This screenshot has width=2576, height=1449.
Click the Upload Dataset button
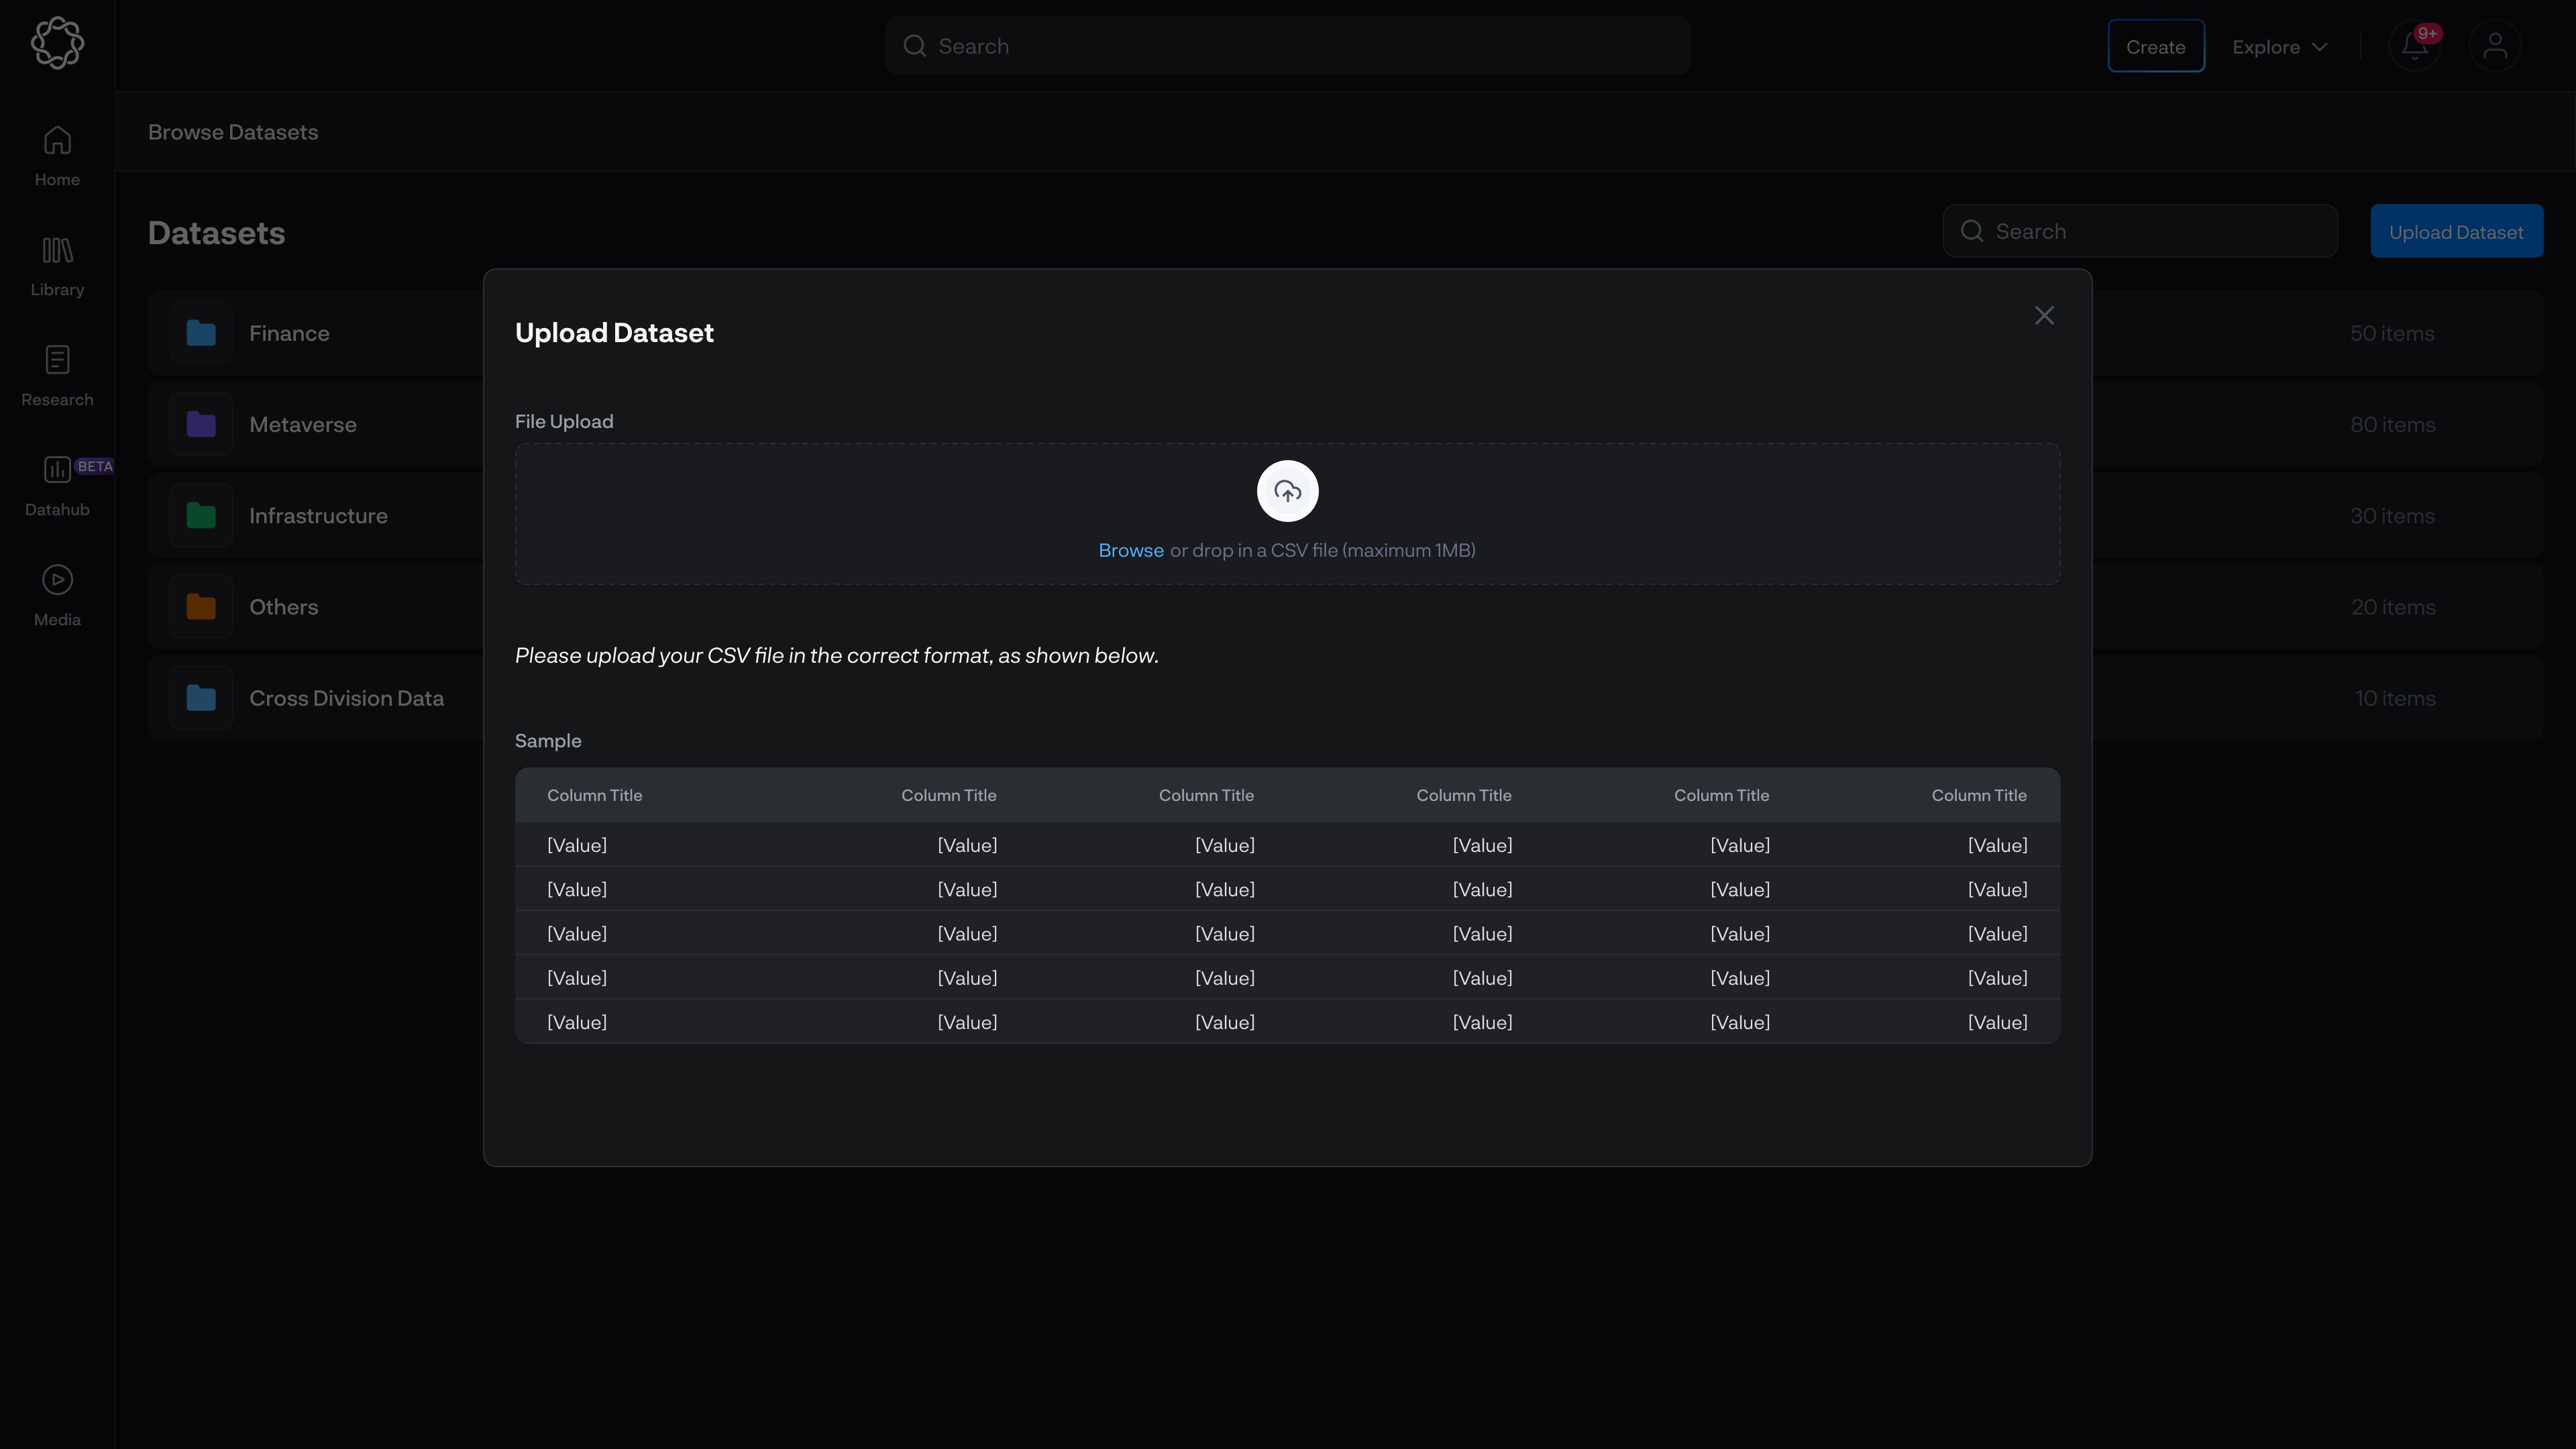(2455, 232)
